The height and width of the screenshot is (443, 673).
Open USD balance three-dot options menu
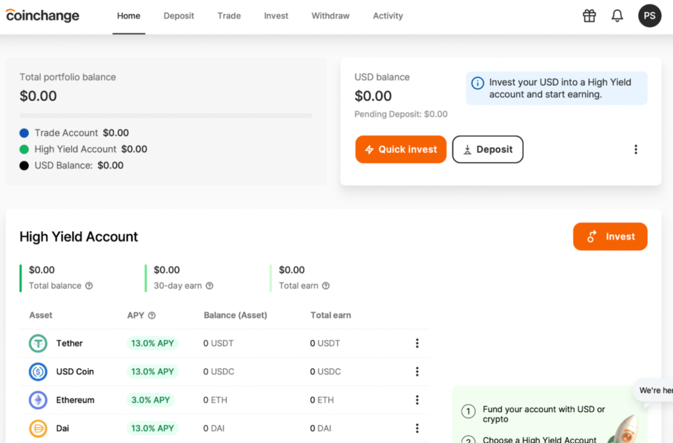(x=636, y=150)
